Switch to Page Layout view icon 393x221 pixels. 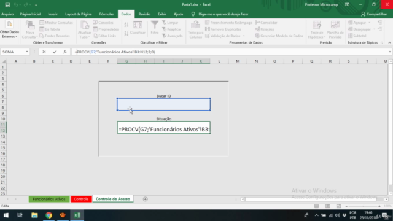click(327, 206)
